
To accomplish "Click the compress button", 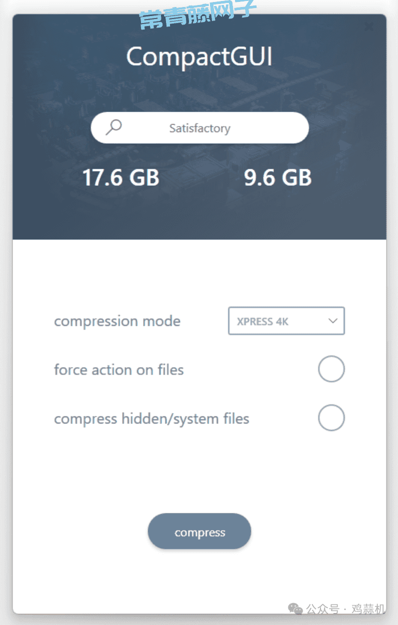I will 199,531.
